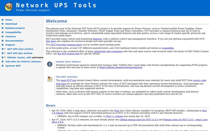Open 'individuals and companies' link
This screenshot has width=210, height=131.
click(x=108, y=51)
